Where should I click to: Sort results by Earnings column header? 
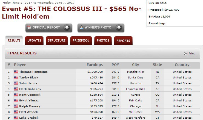(x=95, y=65)
